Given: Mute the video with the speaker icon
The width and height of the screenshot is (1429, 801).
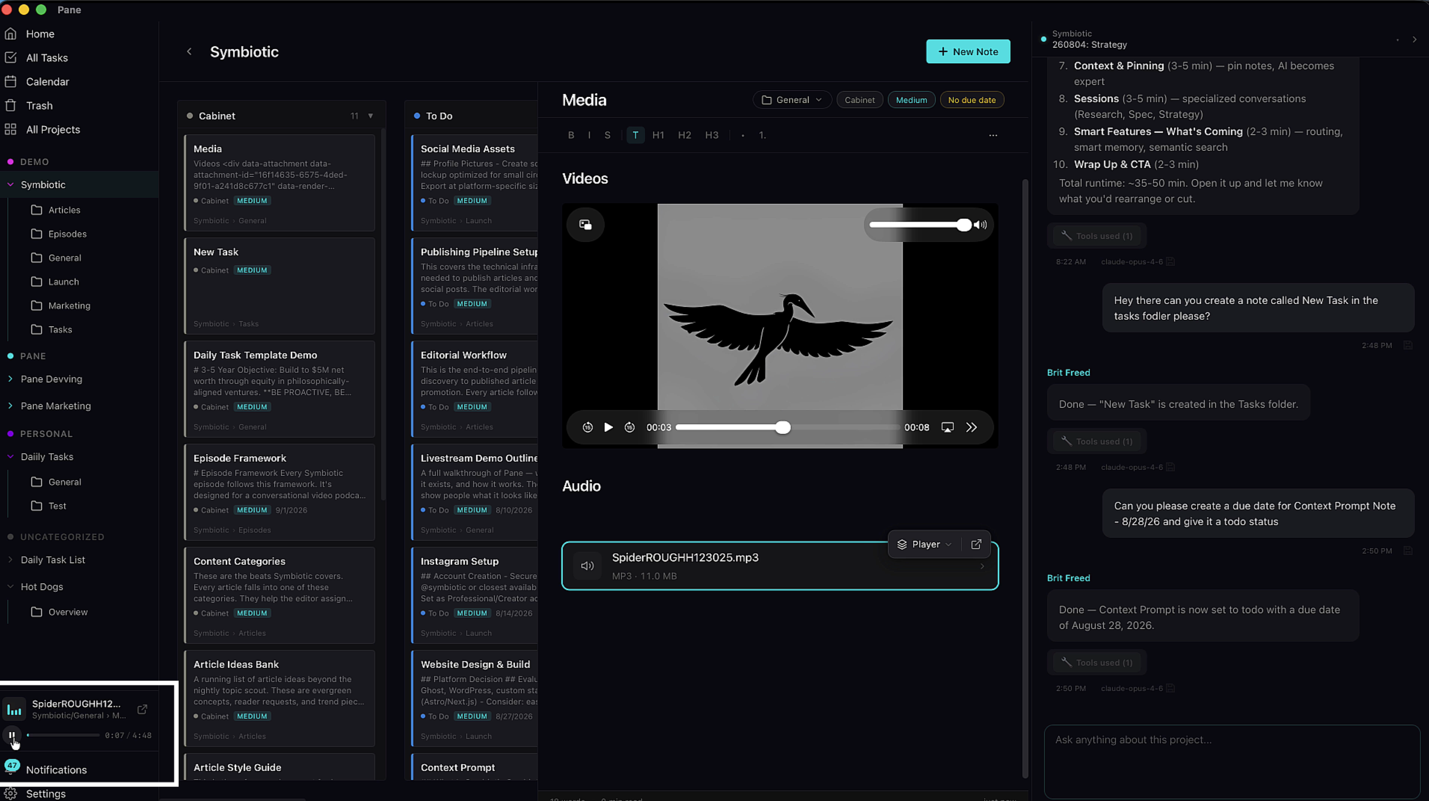Looking at the screenshot, I should [980, 225].
